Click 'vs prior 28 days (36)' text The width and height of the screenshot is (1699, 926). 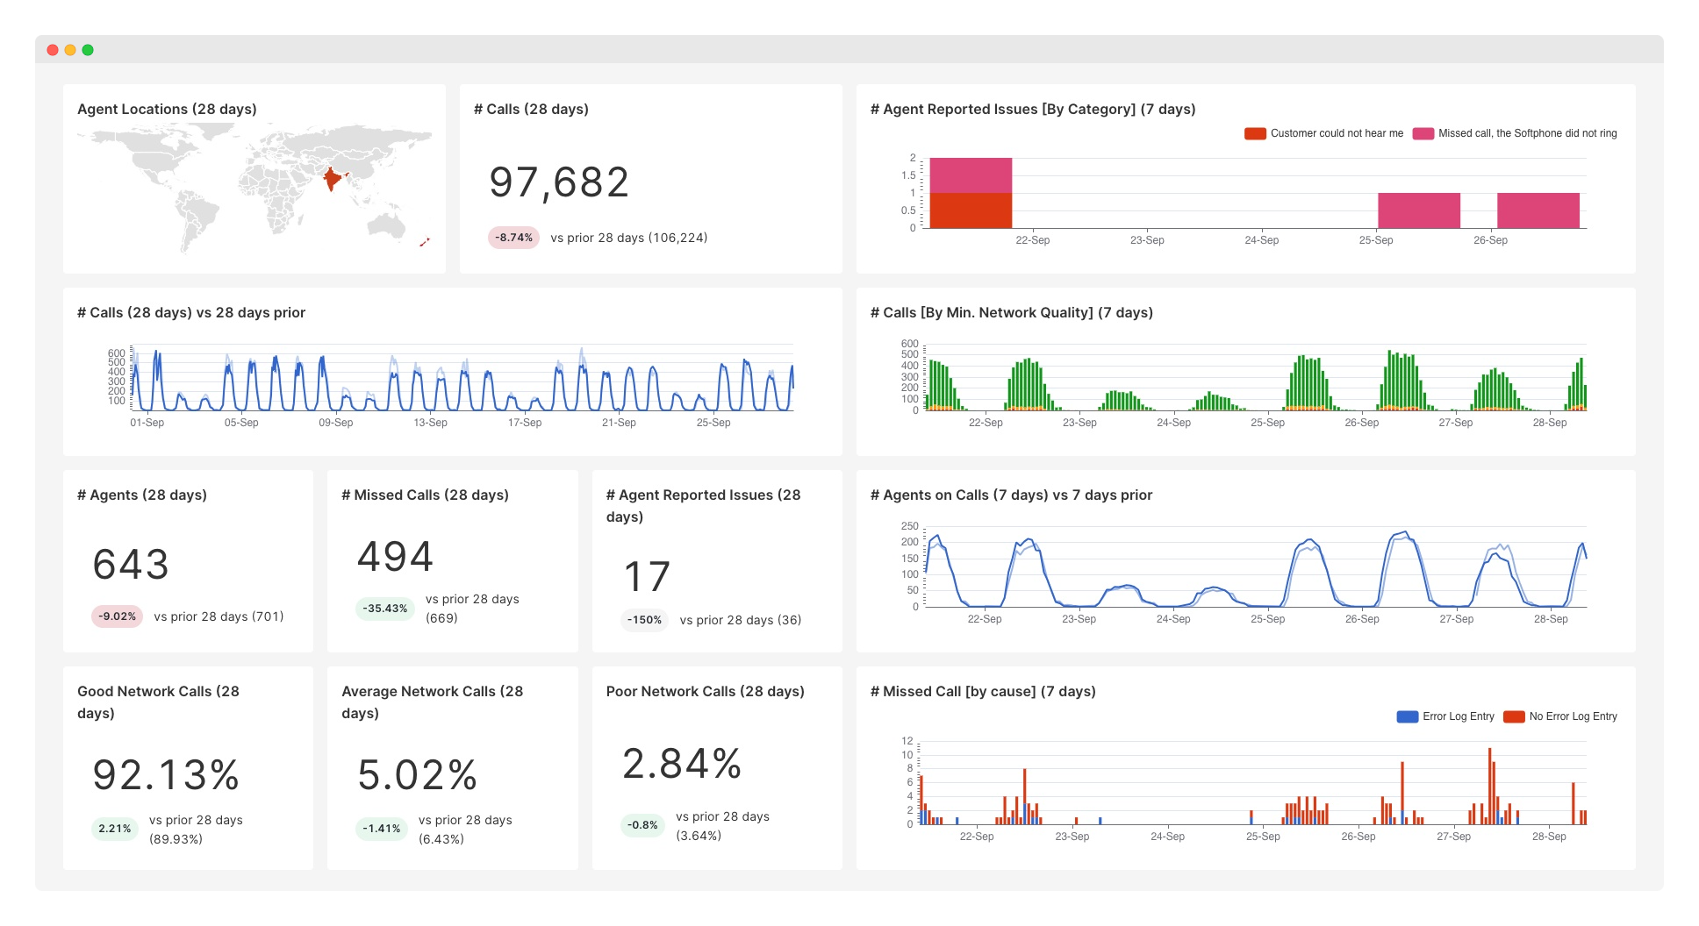coord(741,620)
